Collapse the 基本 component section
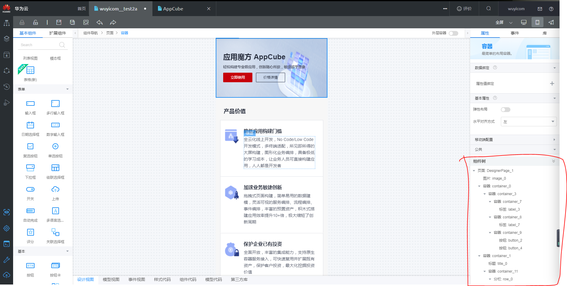 [x=67, y=251]
